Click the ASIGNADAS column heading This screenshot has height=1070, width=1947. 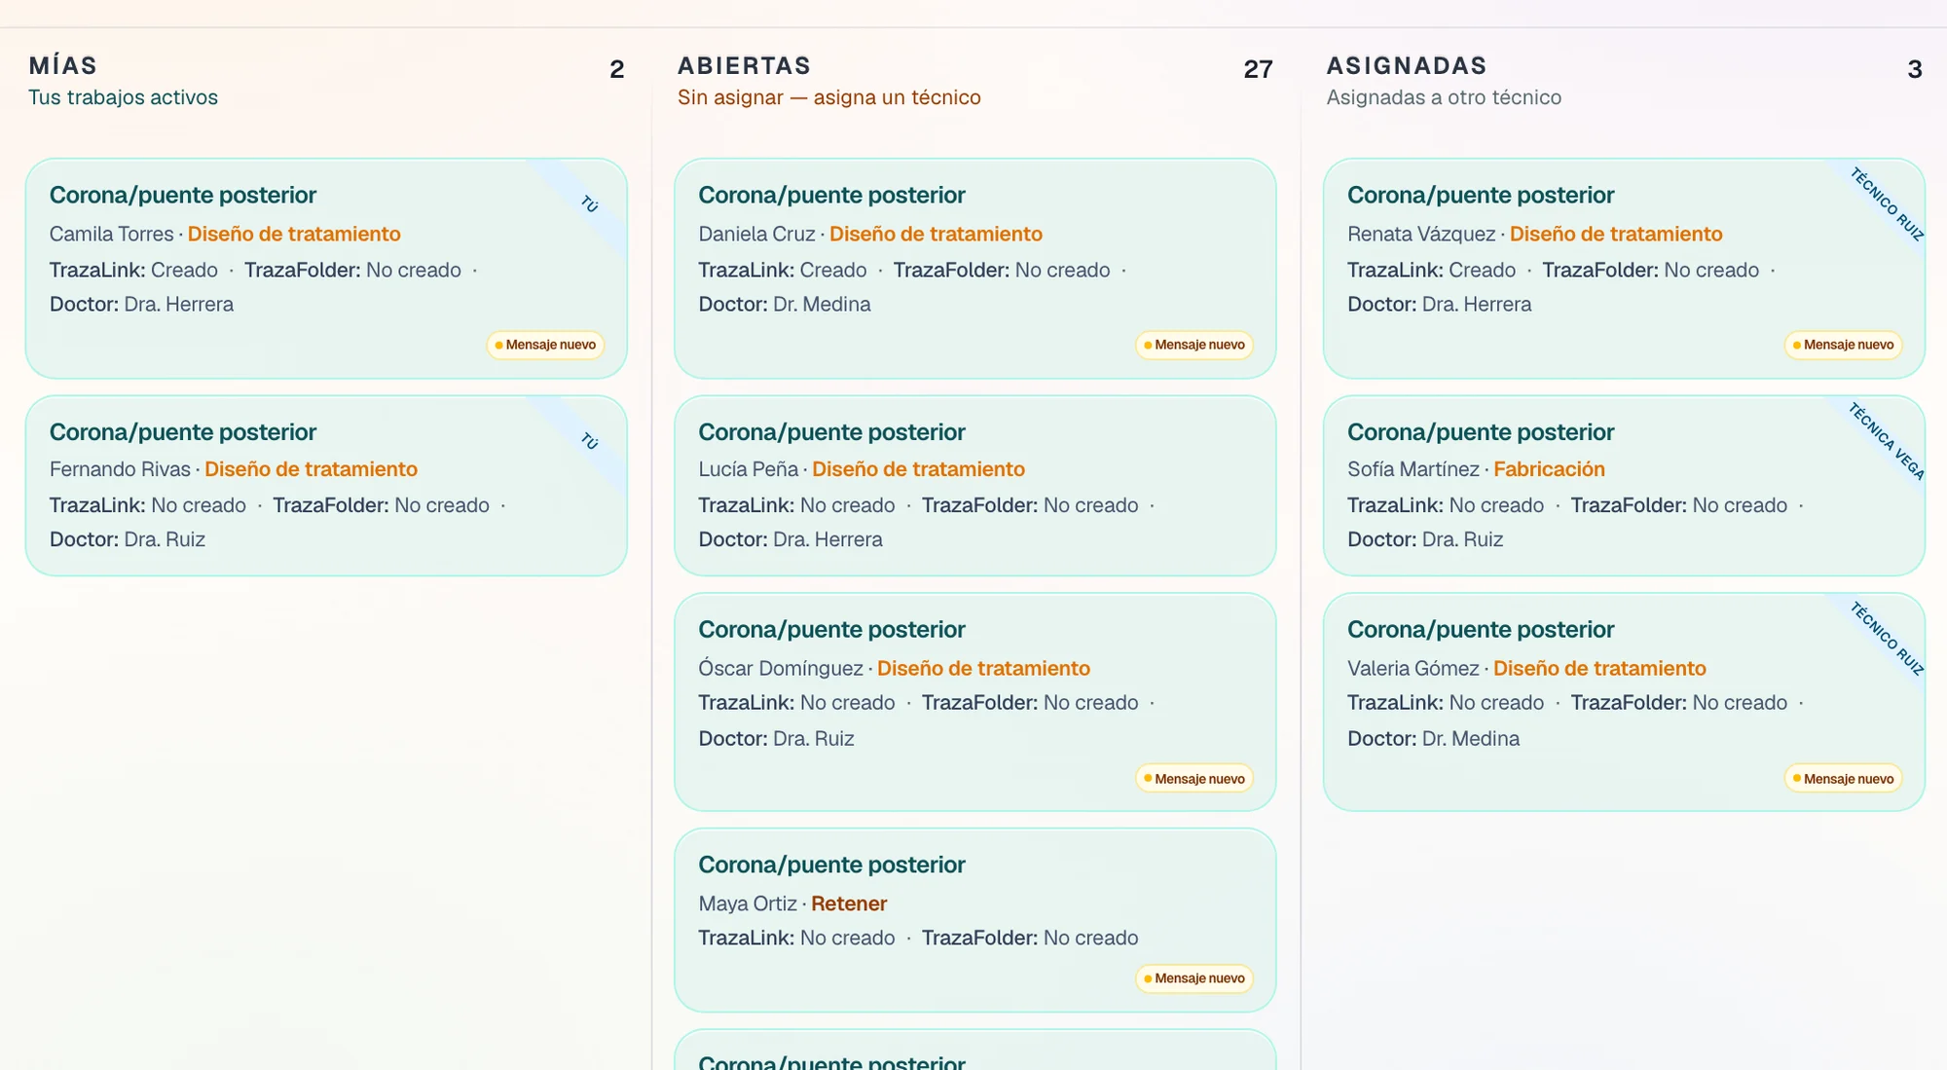1407,65
